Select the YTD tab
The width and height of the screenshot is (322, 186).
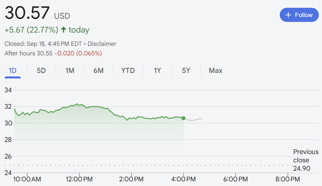point(128,71)
